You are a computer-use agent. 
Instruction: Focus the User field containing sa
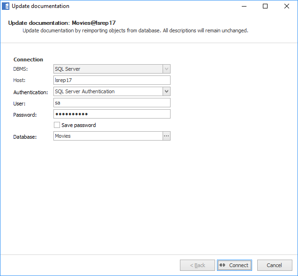coord(112,103)
